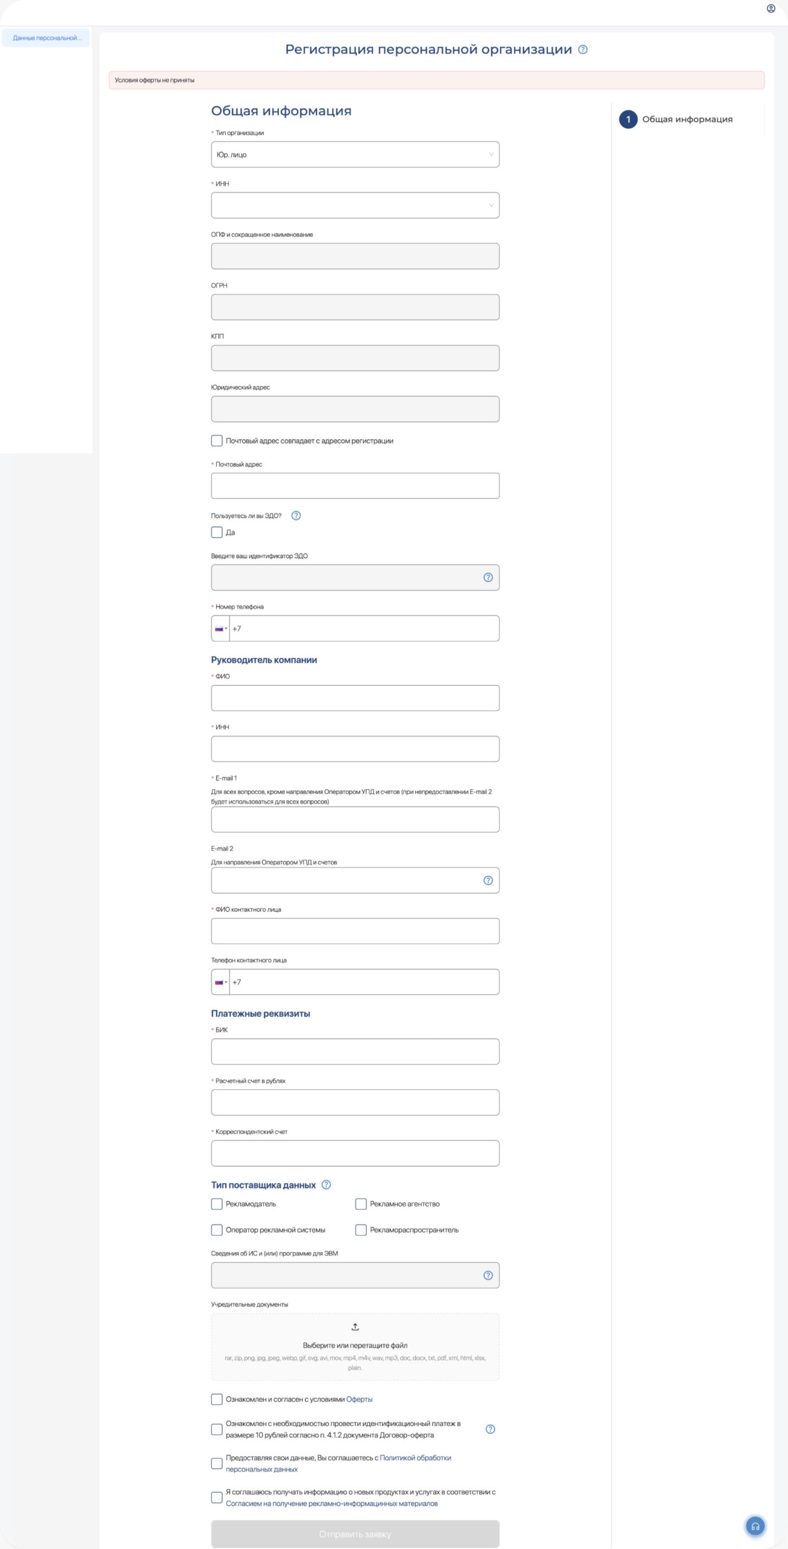This screenshot has width=788, height=1549.
Task: Focus the director ФИО input field
Action: pos(355,698)
